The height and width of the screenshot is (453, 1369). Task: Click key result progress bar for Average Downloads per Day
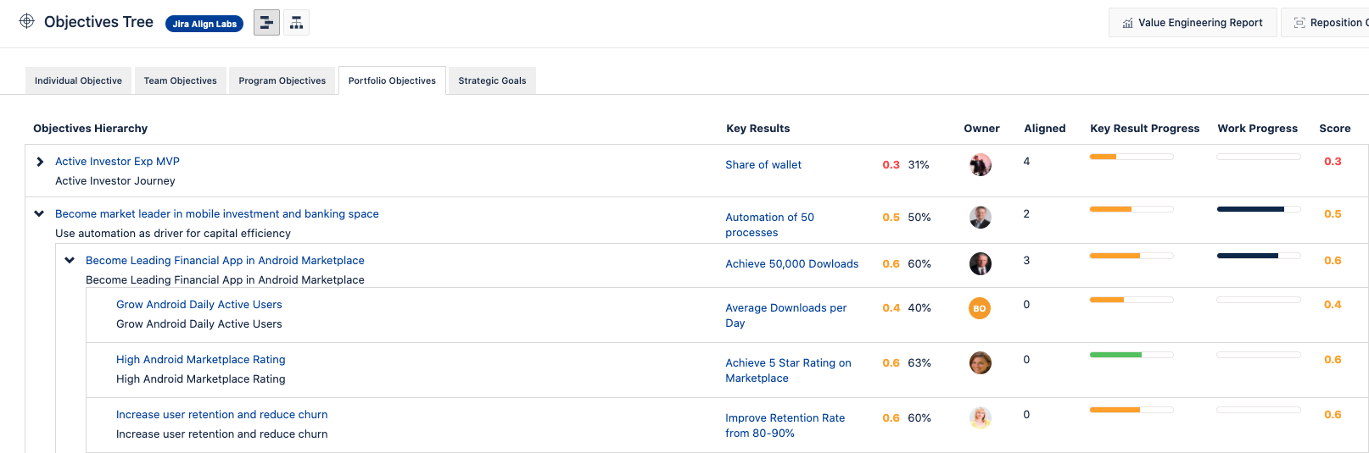pyautogui.click(x=1132, y=300)
